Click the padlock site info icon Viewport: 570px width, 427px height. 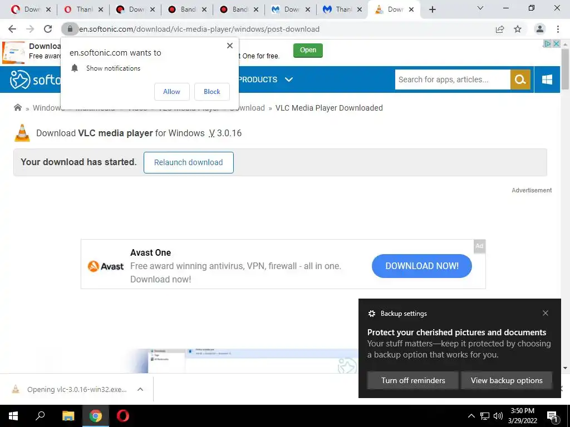[70, 29]
